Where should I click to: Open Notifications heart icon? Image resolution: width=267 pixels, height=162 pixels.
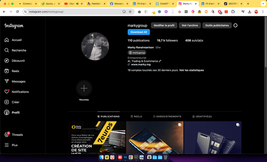7,92
